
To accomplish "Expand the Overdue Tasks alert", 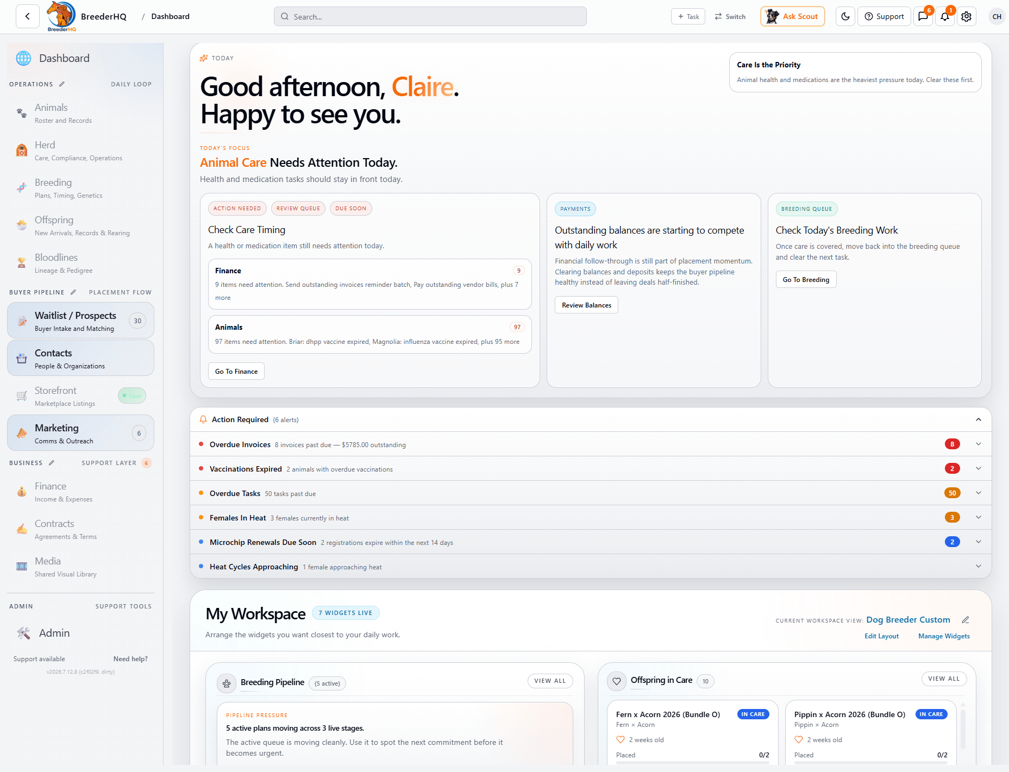I will (x=979, y=493).
